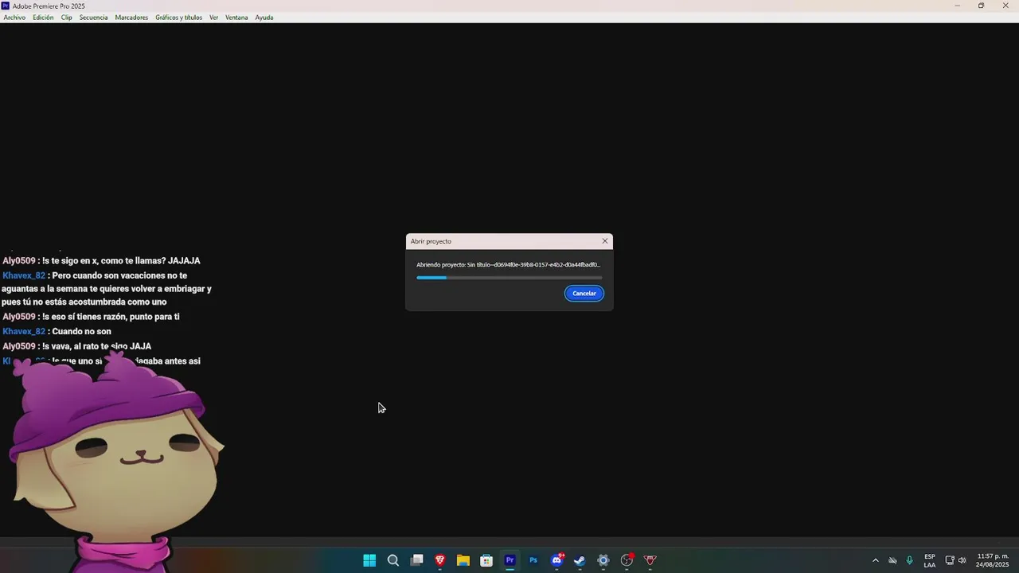Open the Windows Start menu
1019x573 pixels.
[x=369, y=560]
